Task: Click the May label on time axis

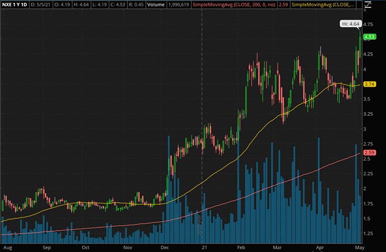Action: coord(357,247)
